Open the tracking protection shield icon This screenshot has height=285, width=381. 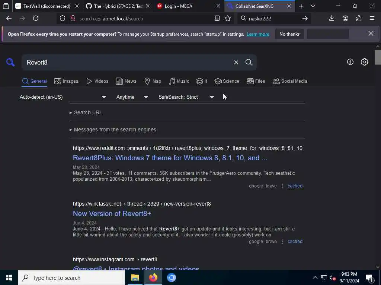coord(63,19)
